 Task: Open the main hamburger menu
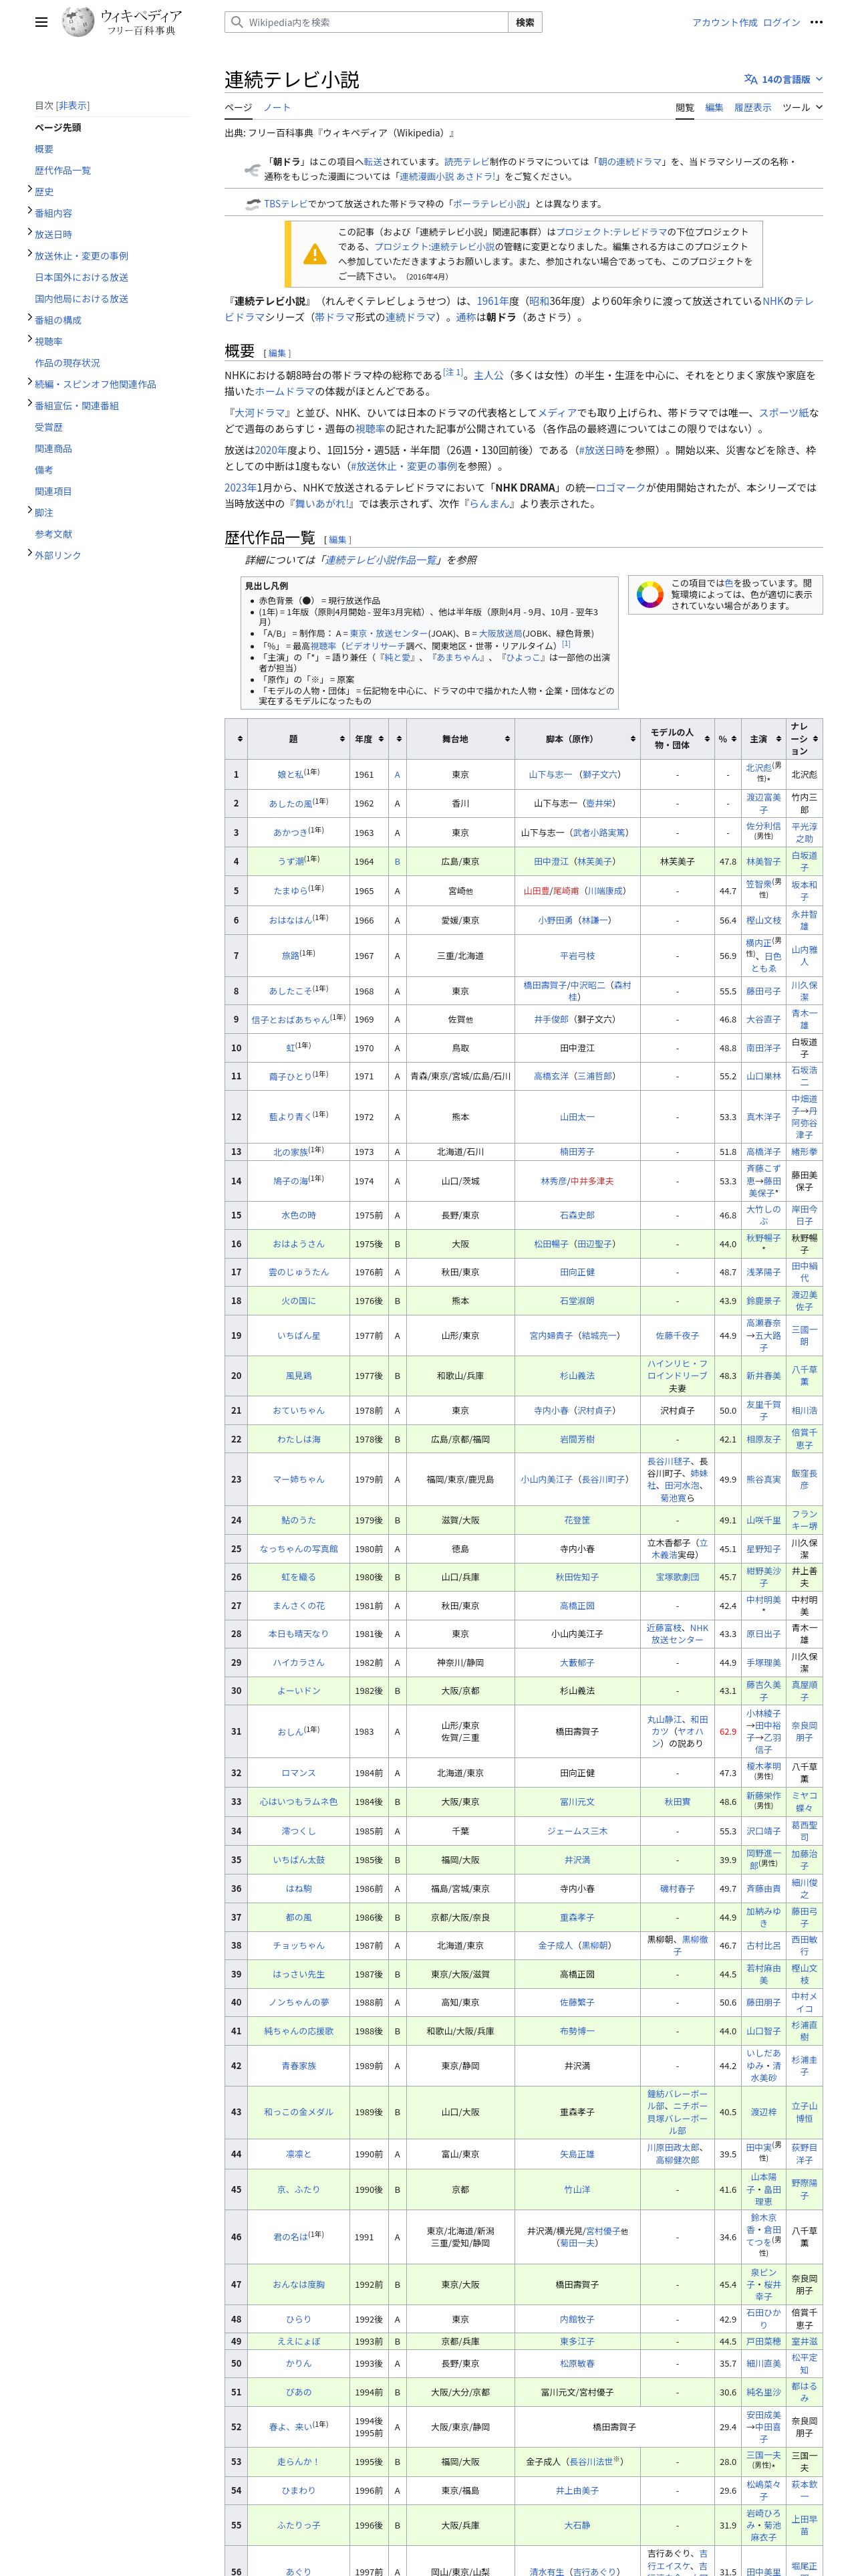click(41, 22)
